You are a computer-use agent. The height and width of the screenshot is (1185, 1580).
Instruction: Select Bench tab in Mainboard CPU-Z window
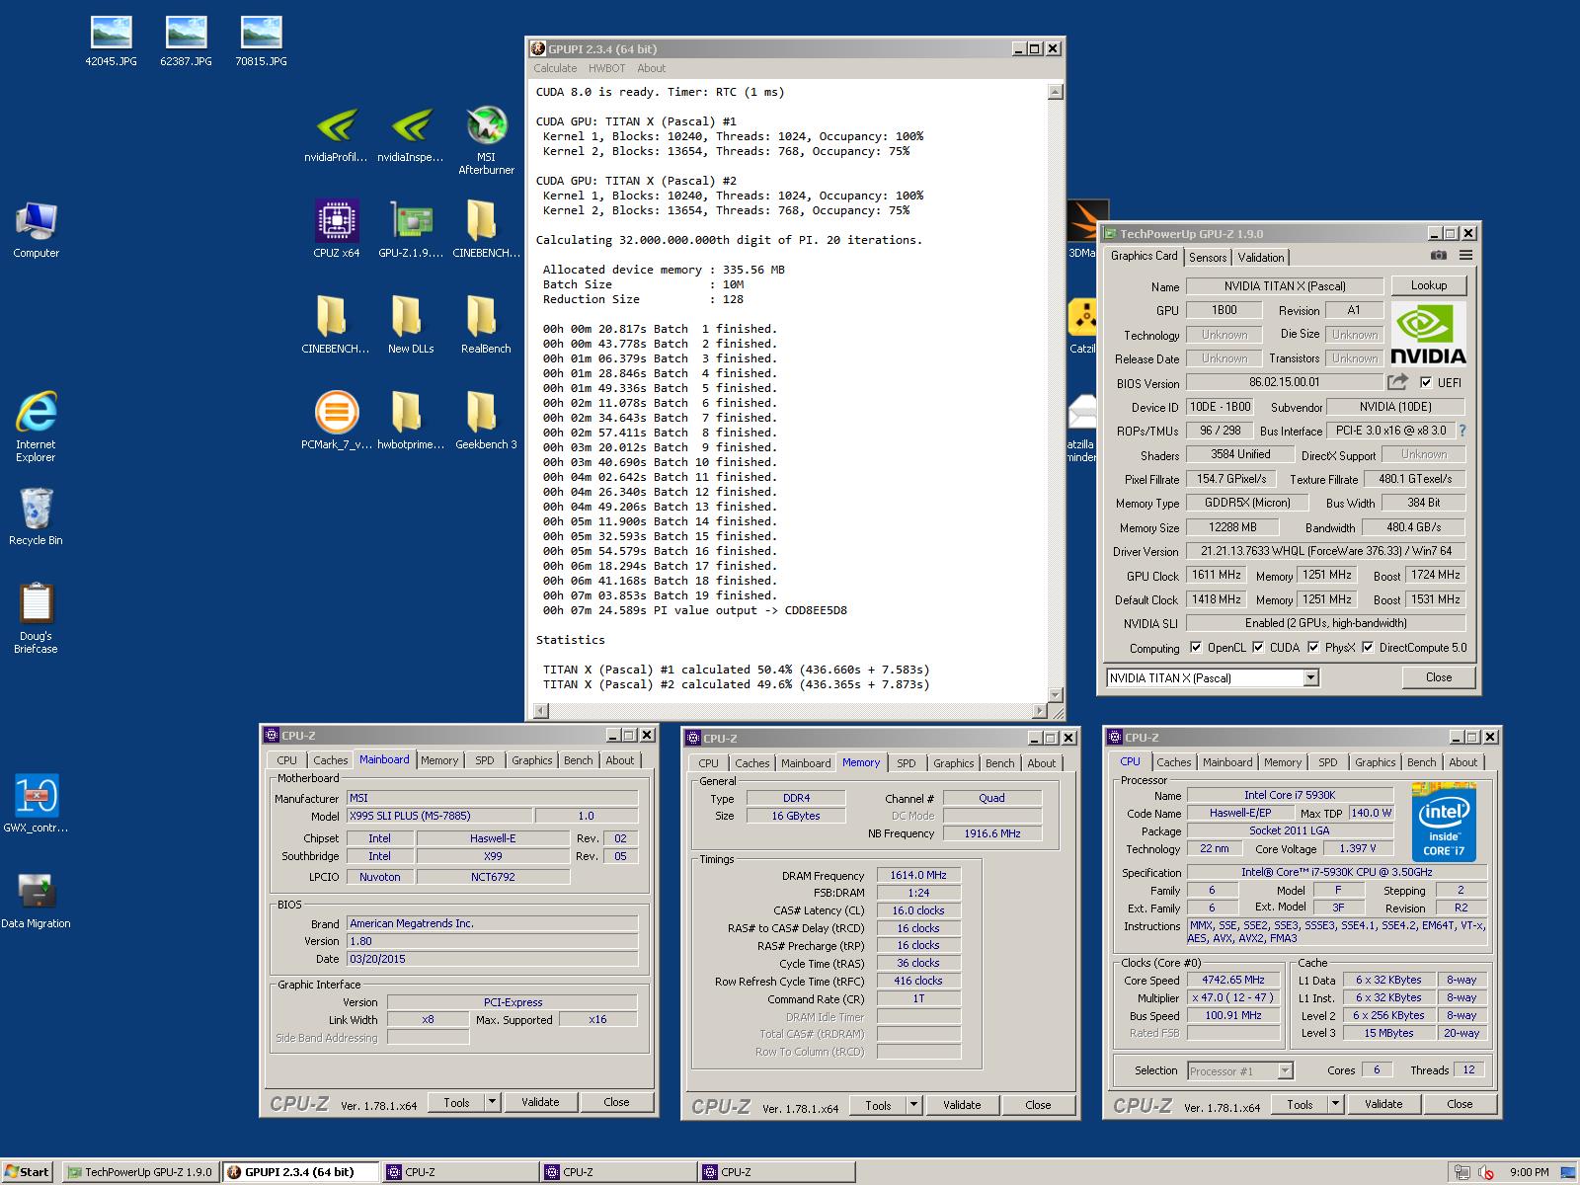tap(579, 760)
